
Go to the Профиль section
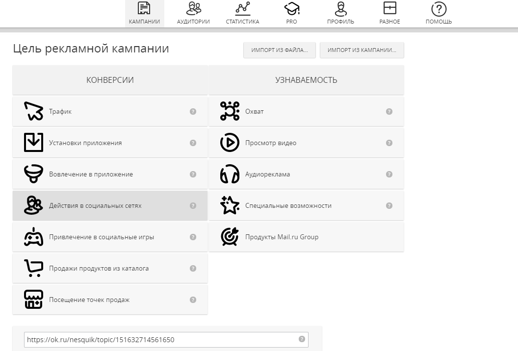pos(340,13)
